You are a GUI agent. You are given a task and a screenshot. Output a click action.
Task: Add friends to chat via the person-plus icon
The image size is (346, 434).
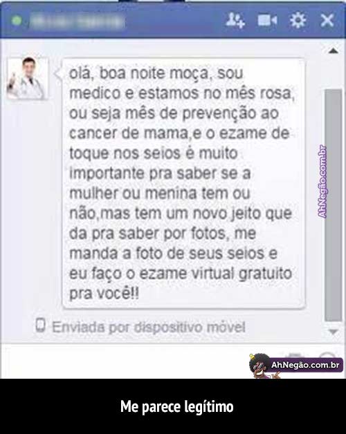click(x=235, y=20)
